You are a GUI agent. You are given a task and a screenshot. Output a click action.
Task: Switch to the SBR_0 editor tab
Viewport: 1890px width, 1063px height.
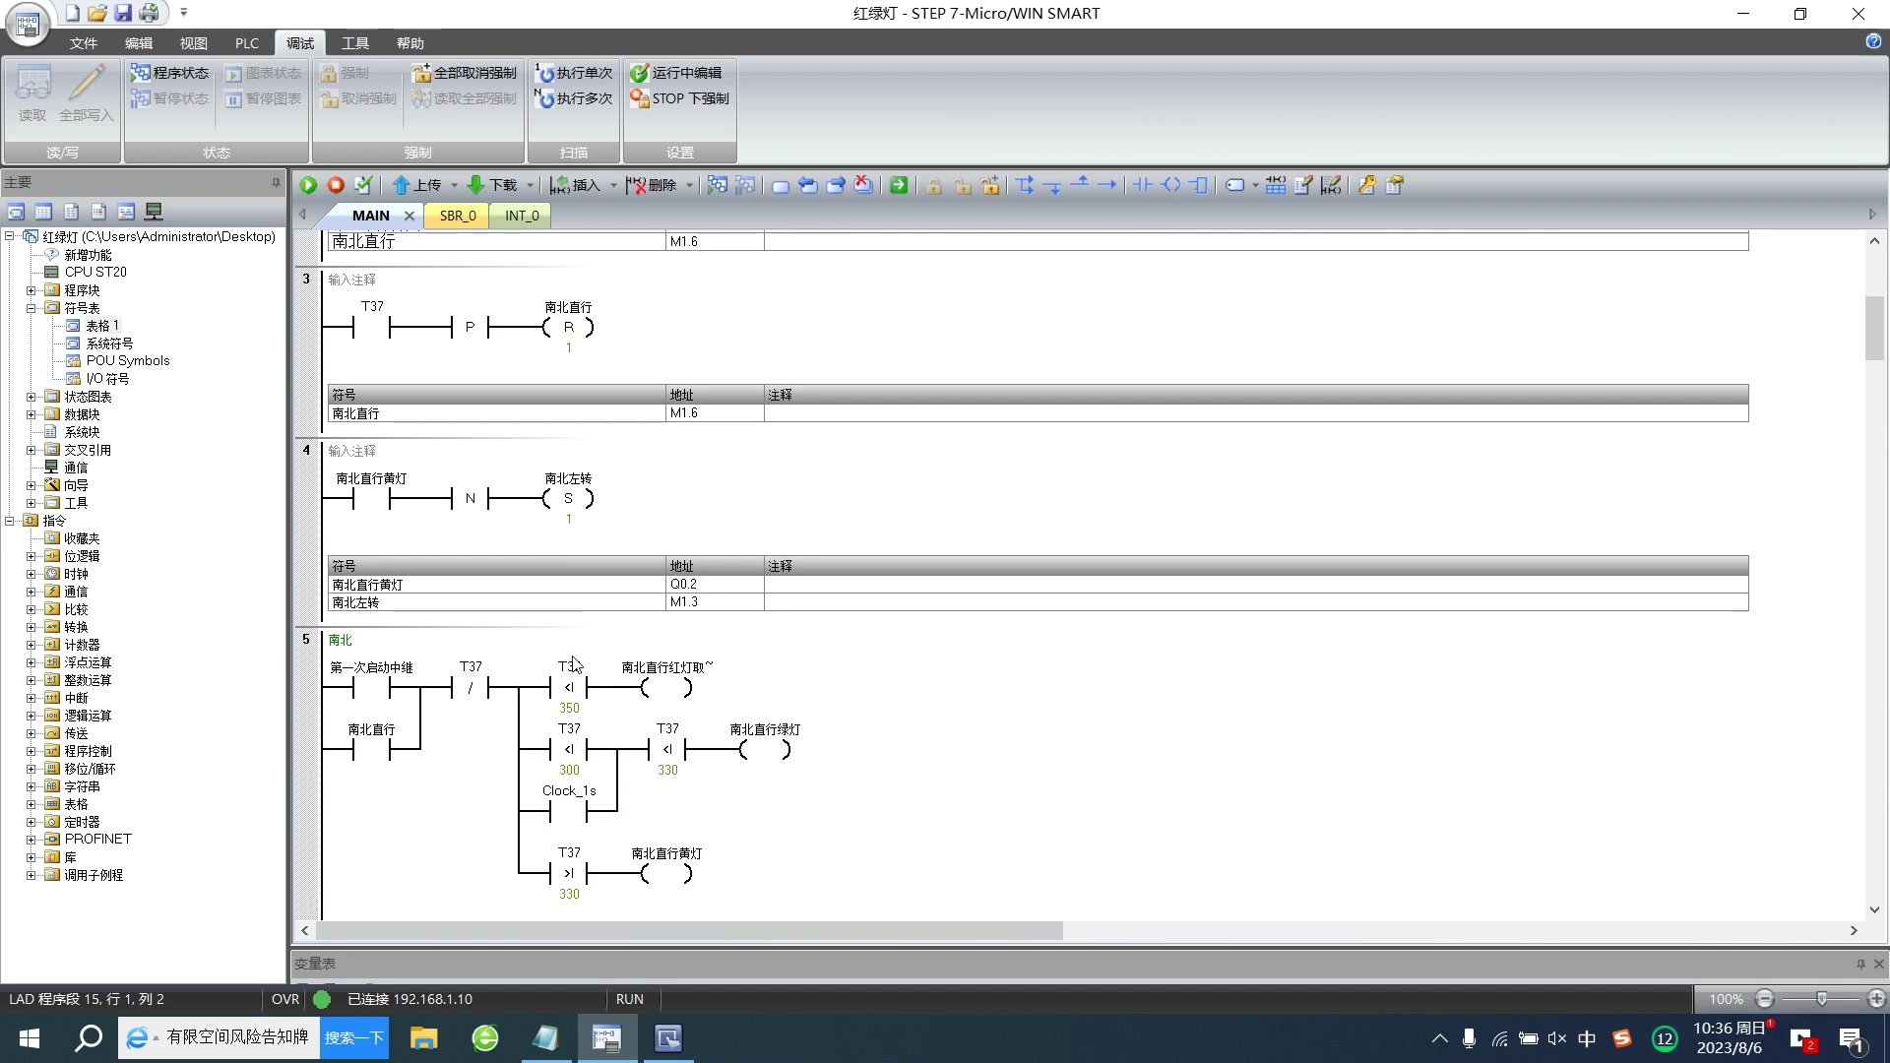458,216
